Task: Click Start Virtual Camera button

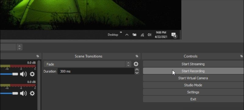Action: [x=193, y=78]
